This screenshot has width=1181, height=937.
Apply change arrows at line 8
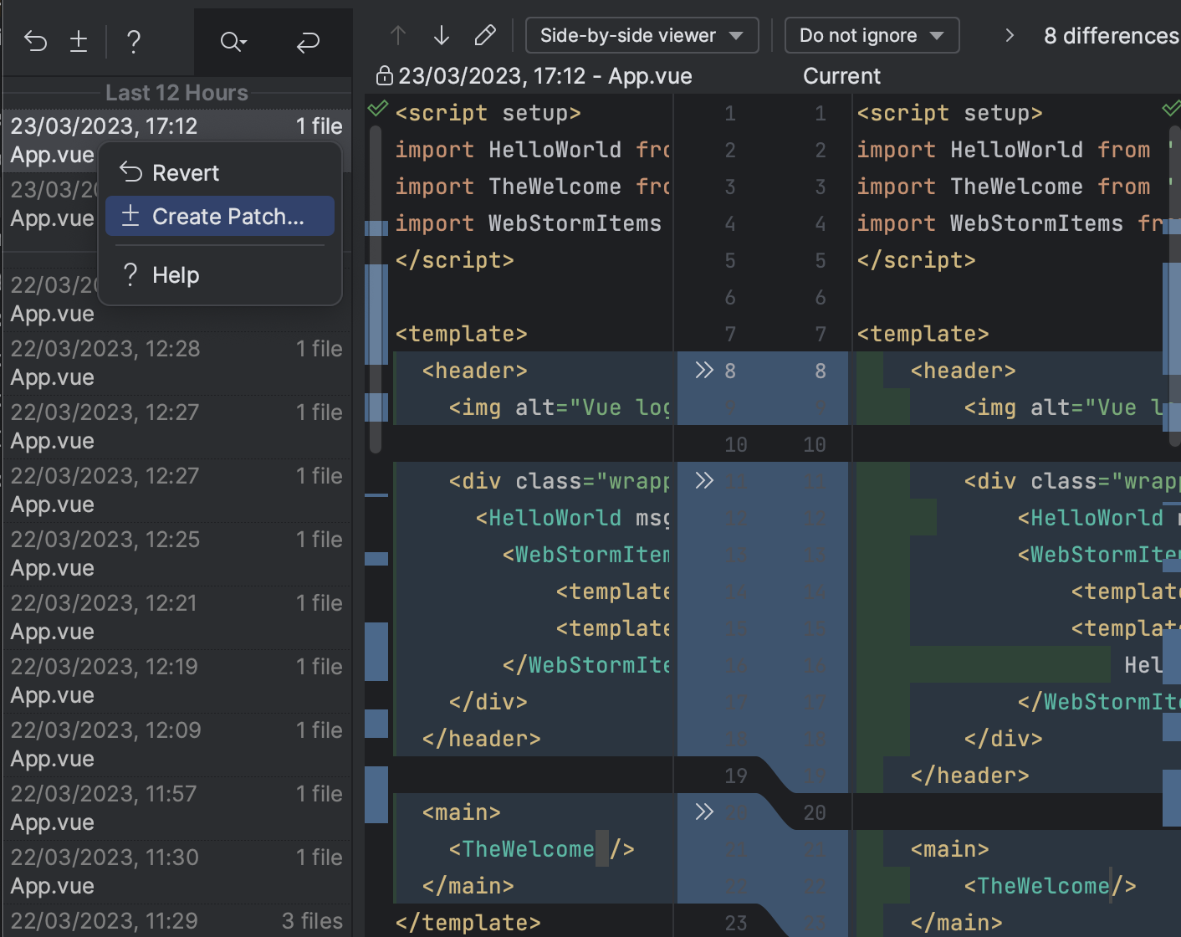(704, 370)
